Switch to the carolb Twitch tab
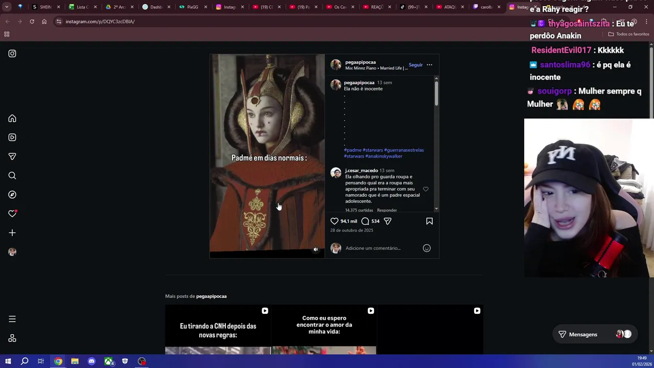 tap(487, 7)
